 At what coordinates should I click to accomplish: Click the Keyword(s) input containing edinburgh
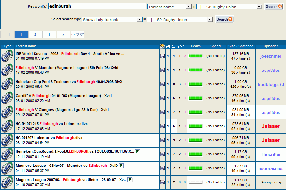pos(97,6)
